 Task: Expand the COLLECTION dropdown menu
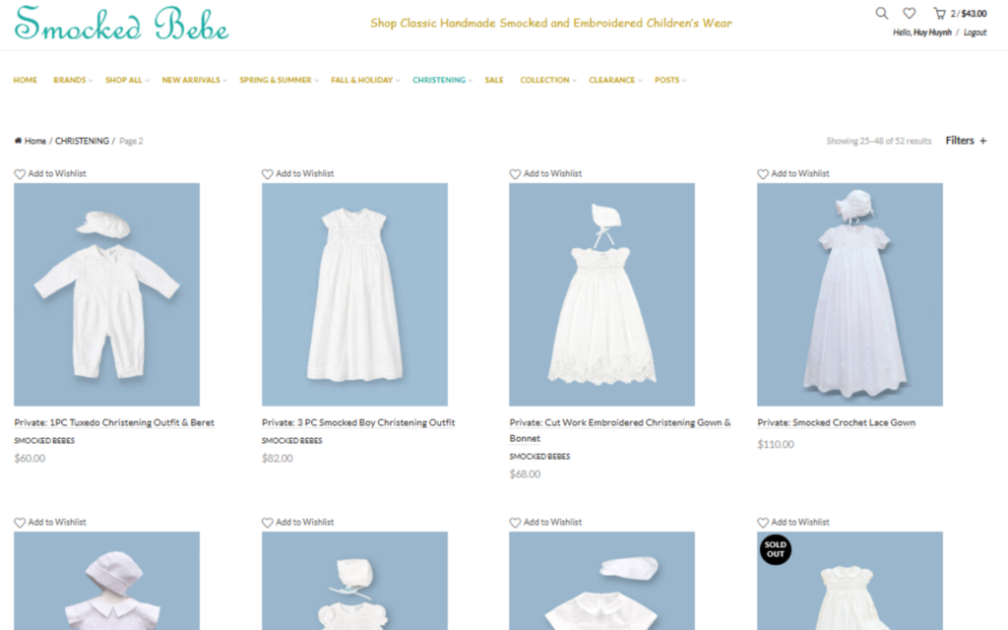pyautogui.click(x=548, y=80)
